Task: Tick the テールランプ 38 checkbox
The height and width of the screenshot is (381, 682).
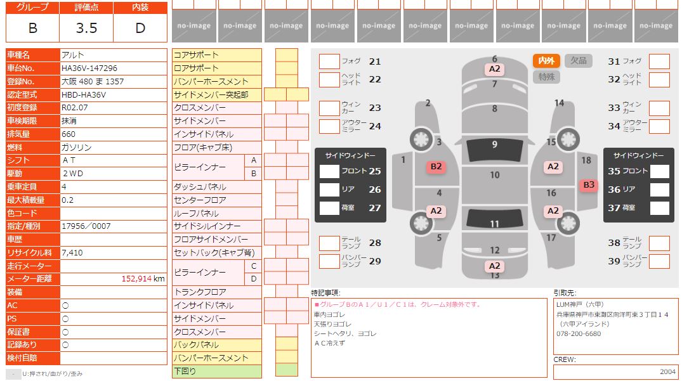Action: (659, 243)
